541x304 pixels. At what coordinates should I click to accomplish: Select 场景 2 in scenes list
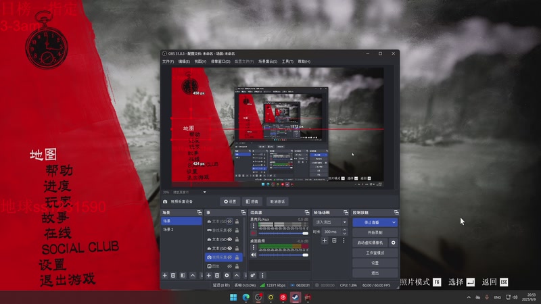click(181, 230)
